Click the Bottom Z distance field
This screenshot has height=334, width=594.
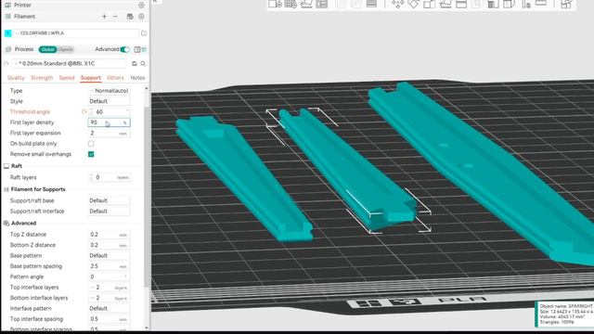(110, 245)
